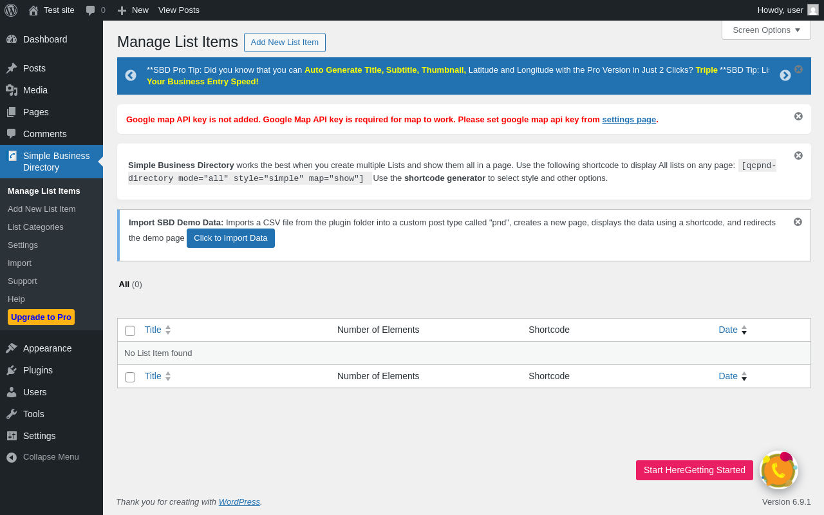
Task: Click the Simple Business Directory icon
Action: (12, 156)
